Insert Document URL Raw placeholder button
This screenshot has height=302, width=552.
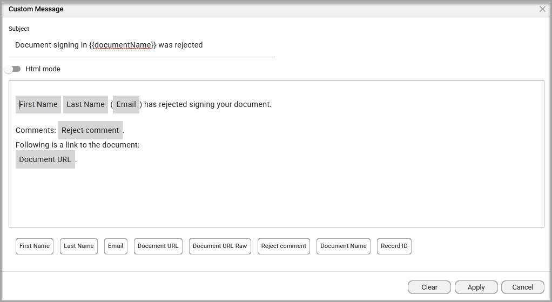pos(220,246)
